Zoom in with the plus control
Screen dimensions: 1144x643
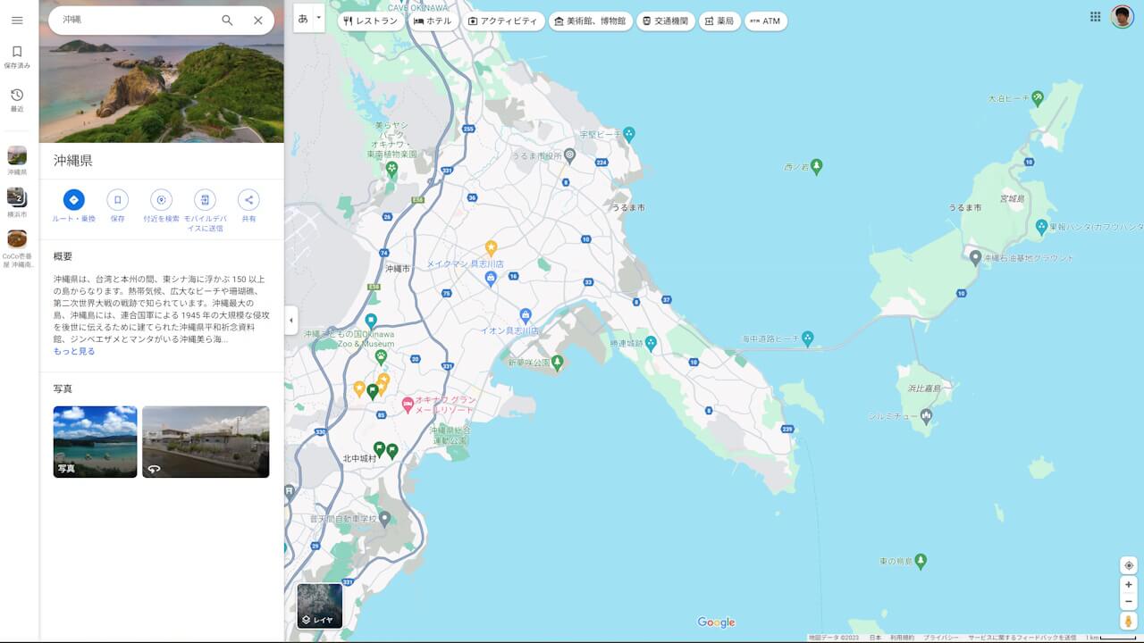coord(1128,585)
